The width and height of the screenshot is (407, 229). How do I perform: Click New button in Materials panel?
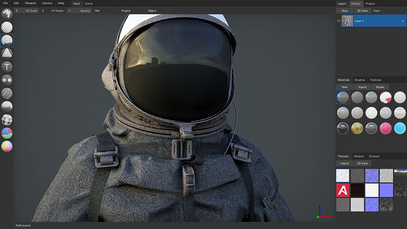[x=344, y=87]
